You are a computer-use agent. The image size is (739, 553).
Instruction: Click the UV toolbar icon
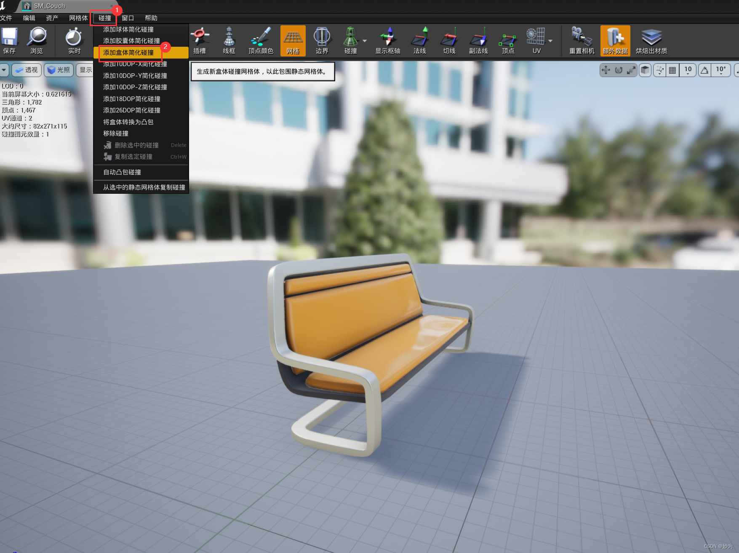536,41
